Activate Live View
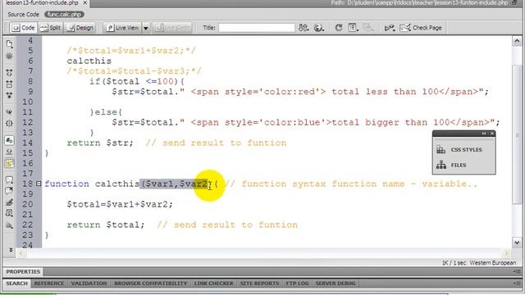This screenshot has height=295, width=525. coord(123,28)
